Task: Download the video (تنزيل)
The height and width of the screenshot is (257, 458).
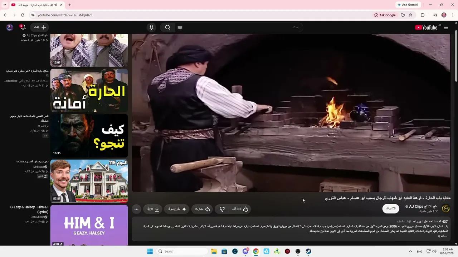Action: [x=153, y=209]
